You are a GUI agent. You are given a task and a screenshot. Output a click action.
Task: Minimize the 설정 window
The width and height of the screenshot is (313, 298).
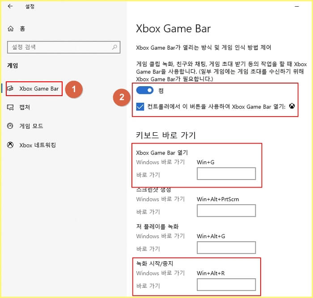[297, 7]
